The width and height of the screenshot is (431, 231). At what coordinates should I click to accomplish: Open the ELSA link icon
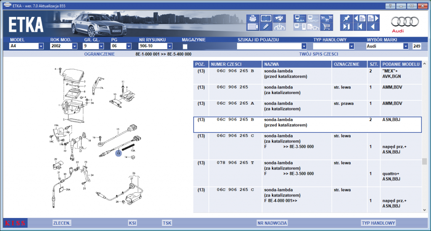point(300,19)
